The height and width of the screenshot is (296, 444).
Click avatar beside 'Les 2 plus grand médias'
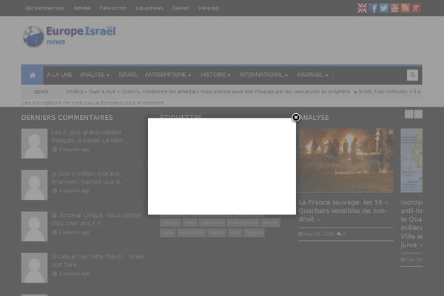pos(34,144)
